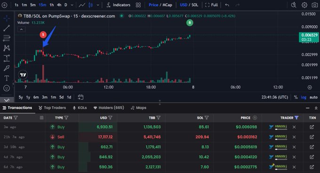Collapse the chart legend caret
This screenshot has height=173, width=320.
tap(21, 30)
